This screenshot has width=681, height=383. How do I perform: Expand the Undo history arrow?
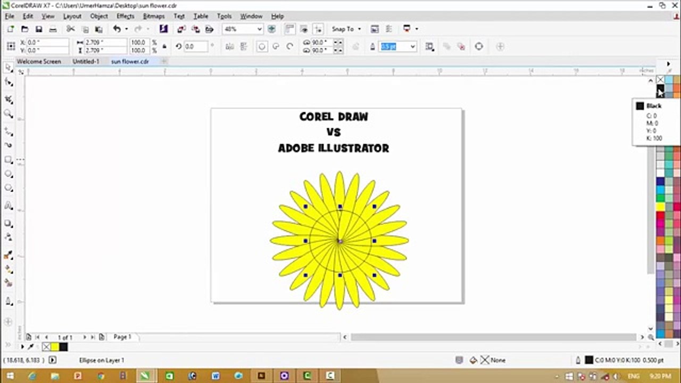pyautogui.click(x=126, y=29)
